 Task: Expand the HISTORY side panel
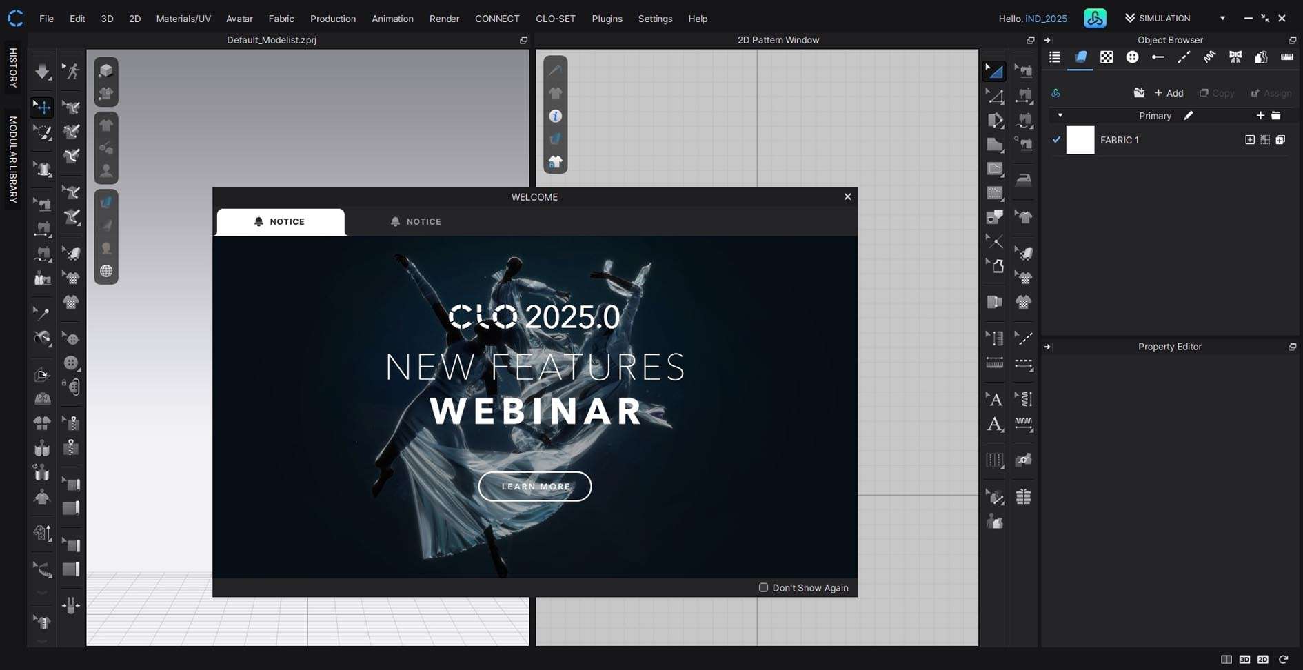(x=12, y=68)
